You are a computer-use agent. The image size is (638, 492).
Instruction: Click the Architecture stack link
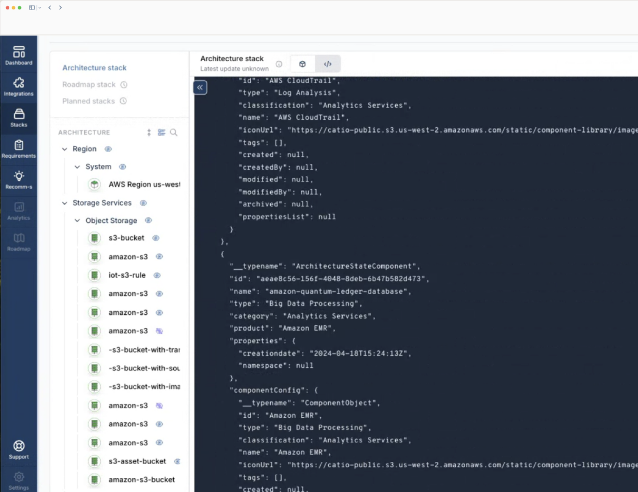point(94,68)
